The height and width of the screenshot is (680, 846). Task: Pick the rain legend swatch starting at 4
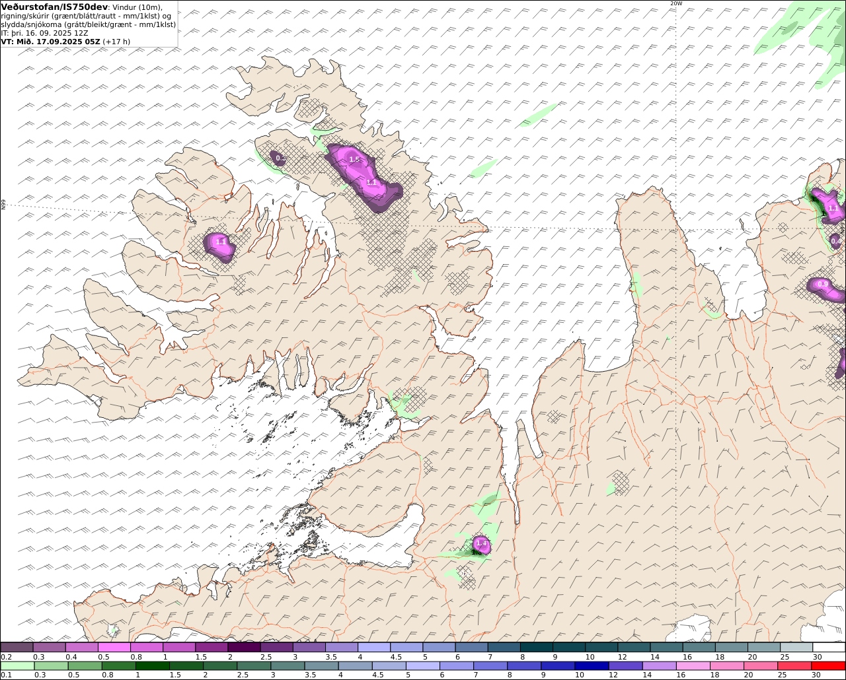[355, 666]
